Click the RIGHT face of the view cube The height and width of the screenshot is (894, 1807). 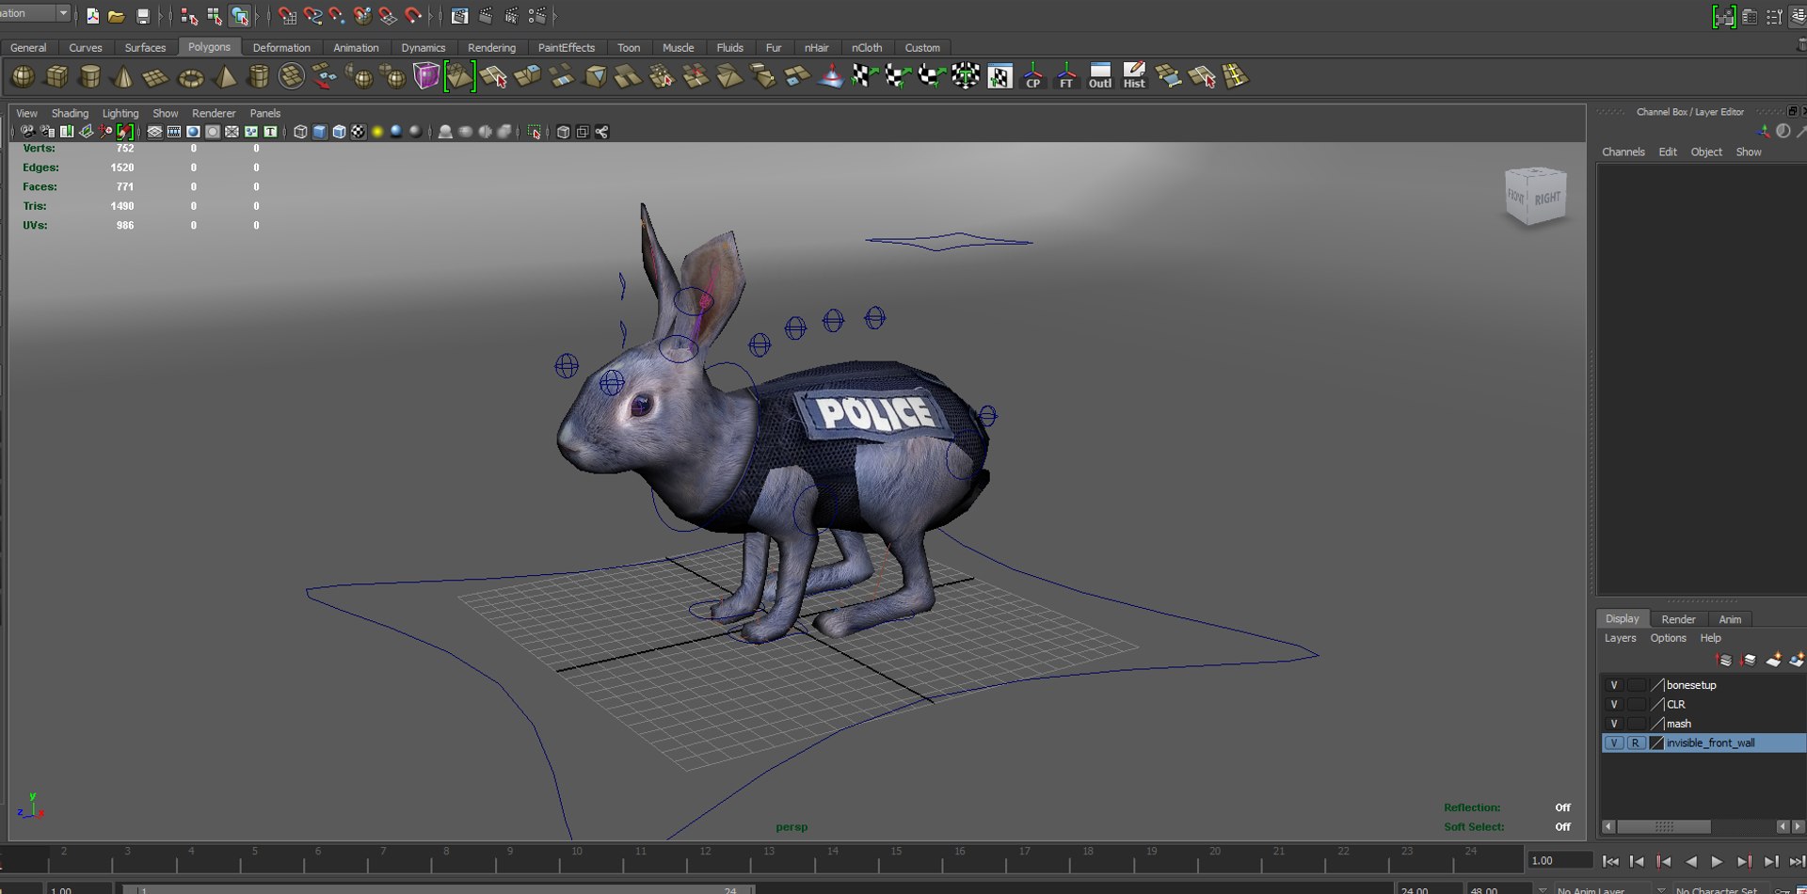coord(1547,199)
